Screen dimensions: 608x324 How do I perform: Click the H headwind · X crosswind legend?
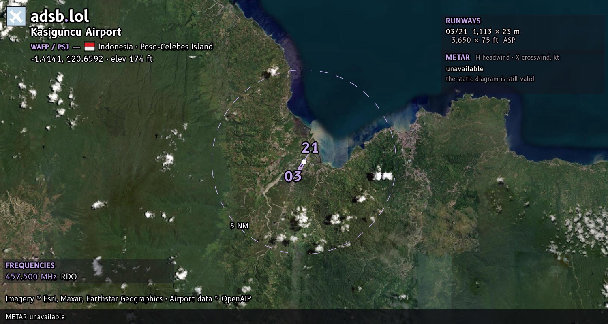[518, 58]
